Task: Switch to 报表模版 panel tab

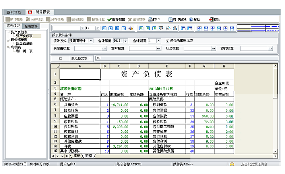Action: [x=13, y=26]
